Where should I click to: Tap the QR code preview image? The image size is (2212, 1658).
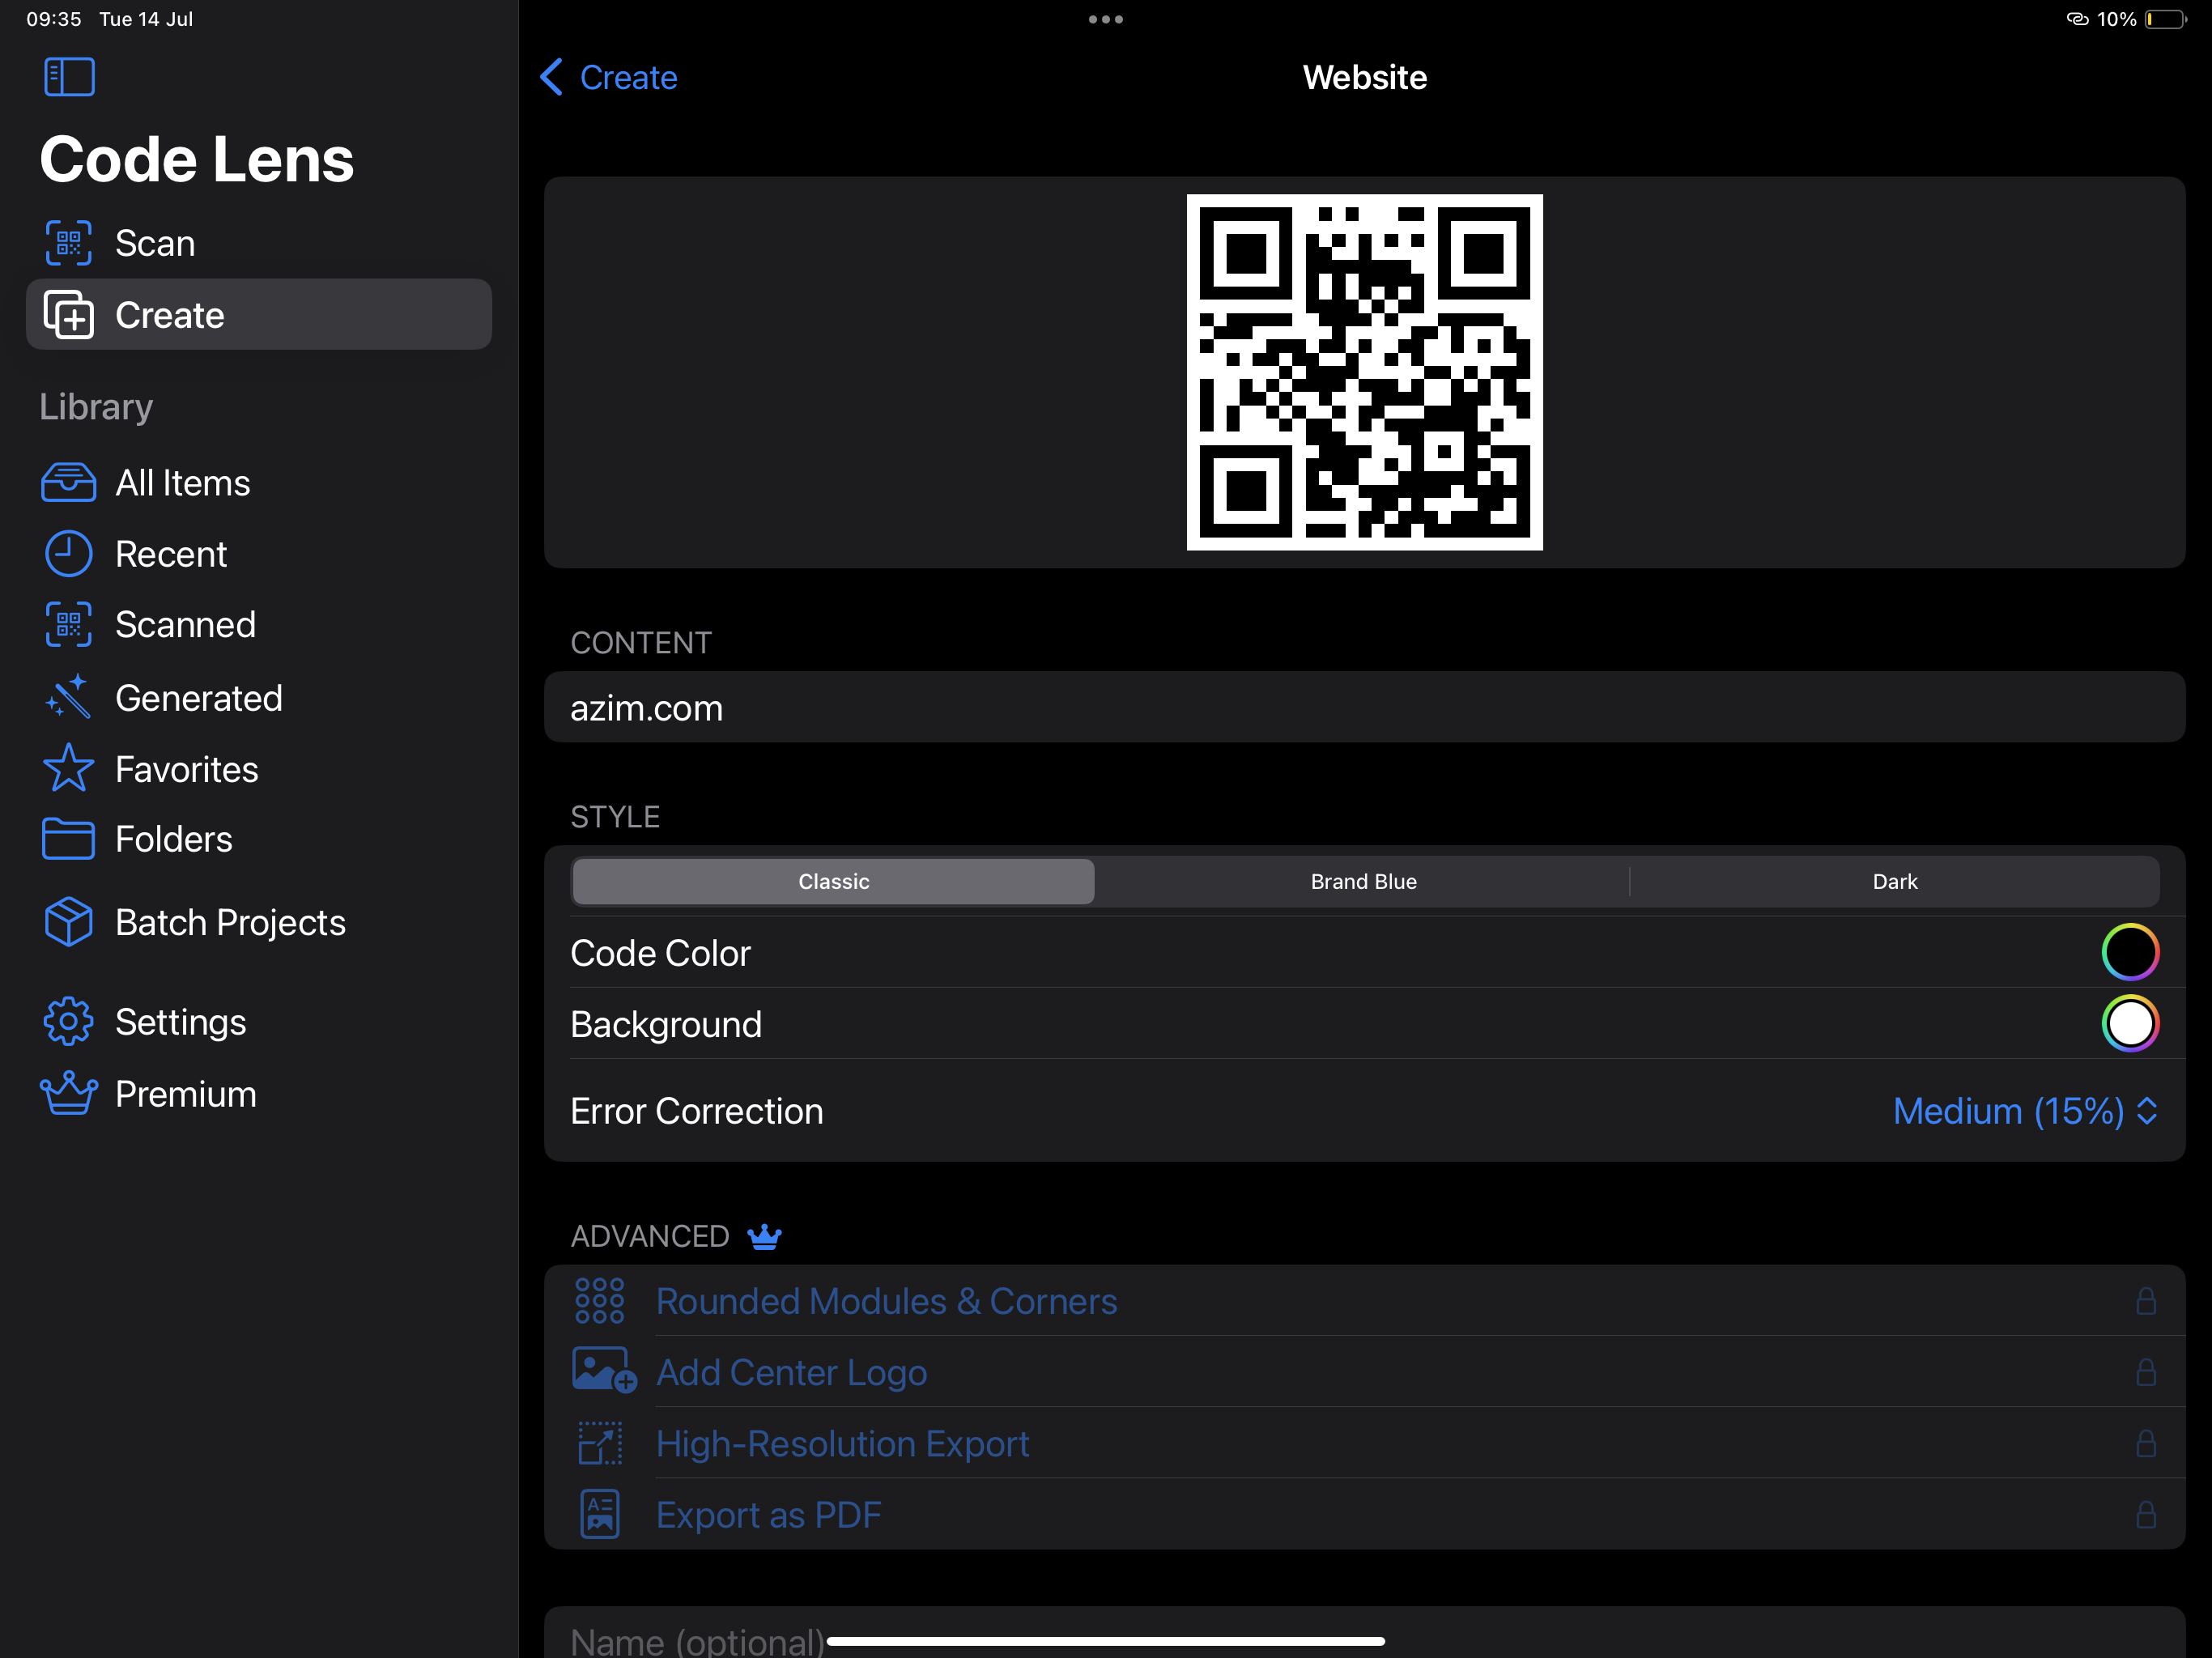[1364, 372]
